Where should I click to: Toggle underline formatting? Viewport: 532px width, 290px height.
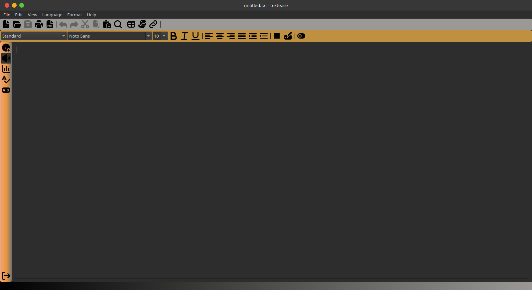coord(196,36)
